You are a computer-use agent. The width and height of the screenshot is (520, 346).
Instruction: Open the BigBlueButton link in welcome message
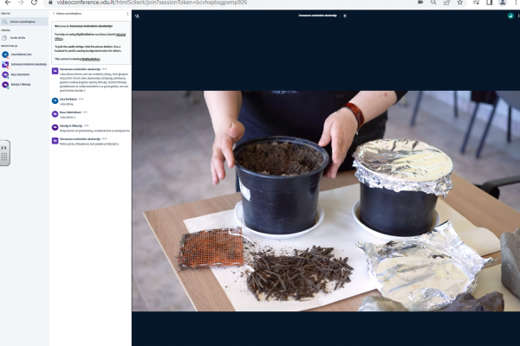pyautogui.click(x=91, y=59)
